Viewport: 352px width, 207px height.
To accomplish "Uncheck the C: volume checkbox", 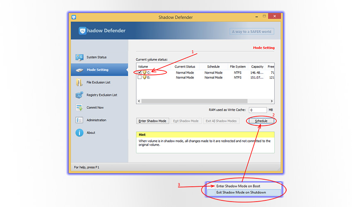I will pos(140,72).
